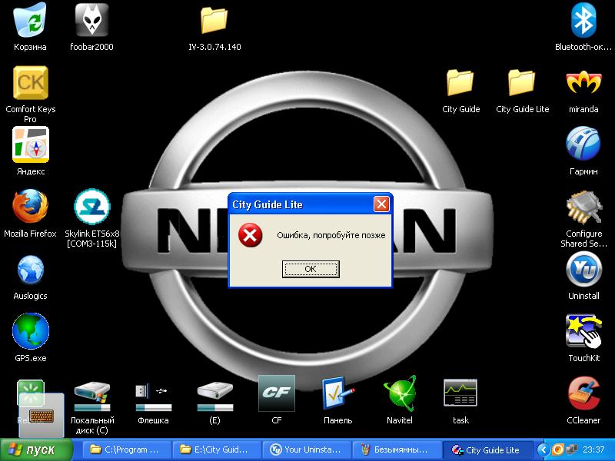Open the Bluetooth desktop icon
Viewport: 615px width, 461px height.
(x=583, y=21)
